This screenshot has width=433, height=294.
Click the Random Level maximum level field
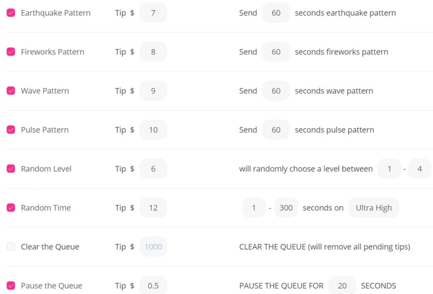(x=419, y=169)
